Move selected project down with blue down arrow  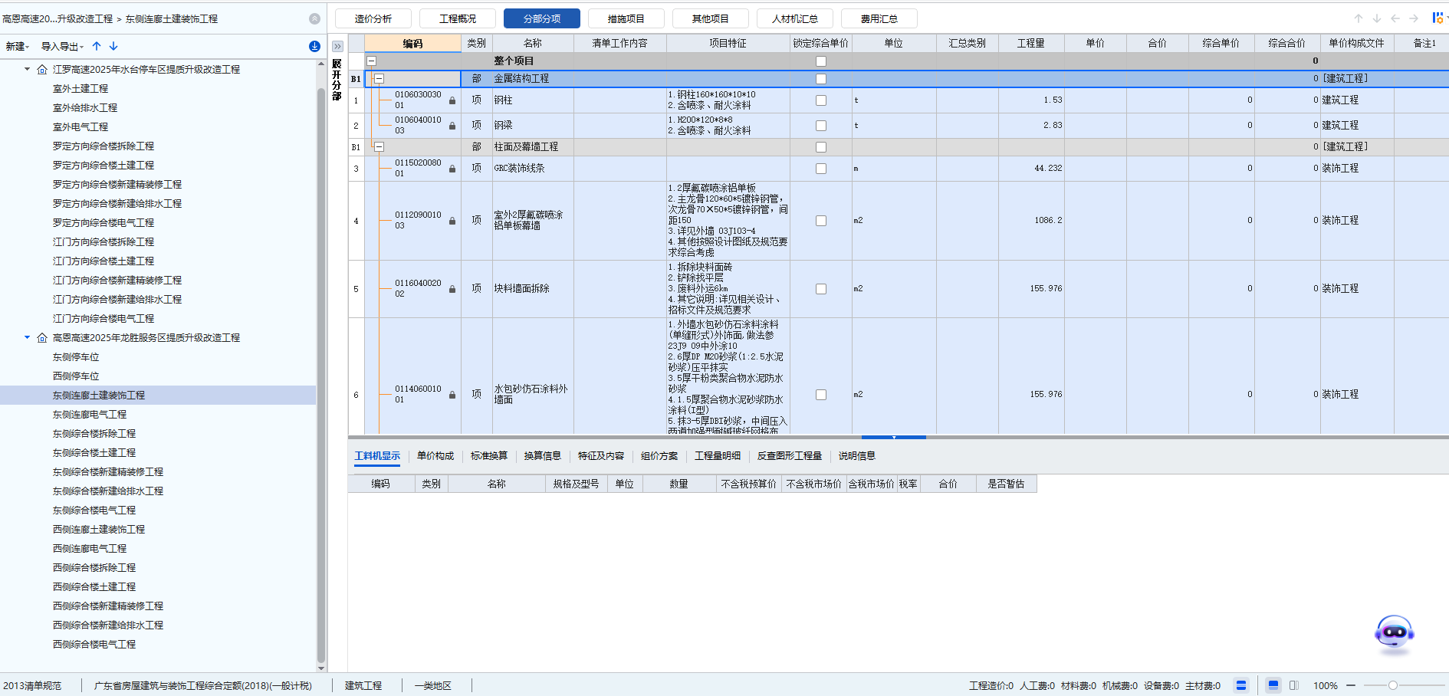tap(113, 47)
